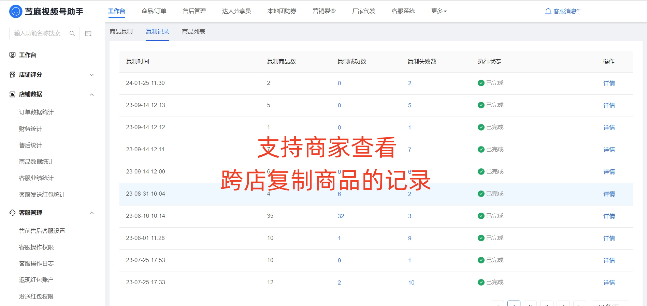The width and height of the screenshot is (647, 306).
Task: Click the 23-08-01 11:28 time cell
Action: pyautogui.click(x=145, y=238)
